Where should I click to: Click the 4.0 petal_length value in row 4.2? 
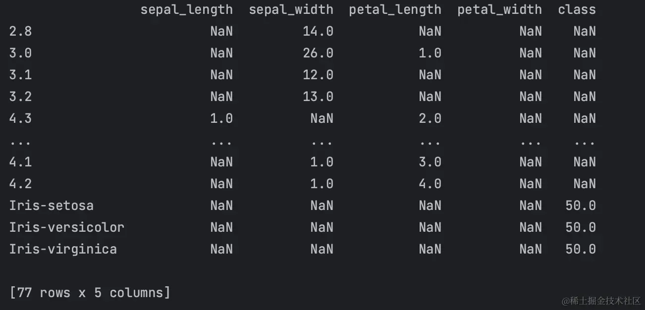click(430, 184)
